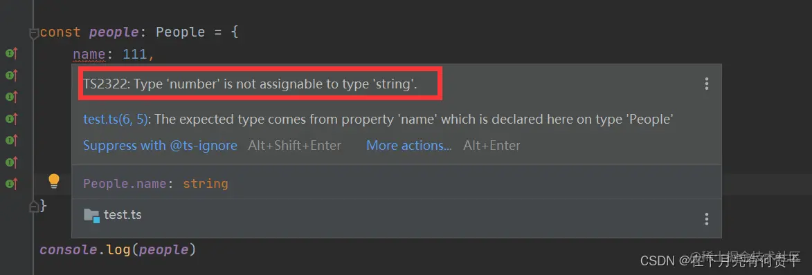Viewport: 812px width, 275px height.
Task: Click the log method in console.log
Action: point(118,249)
